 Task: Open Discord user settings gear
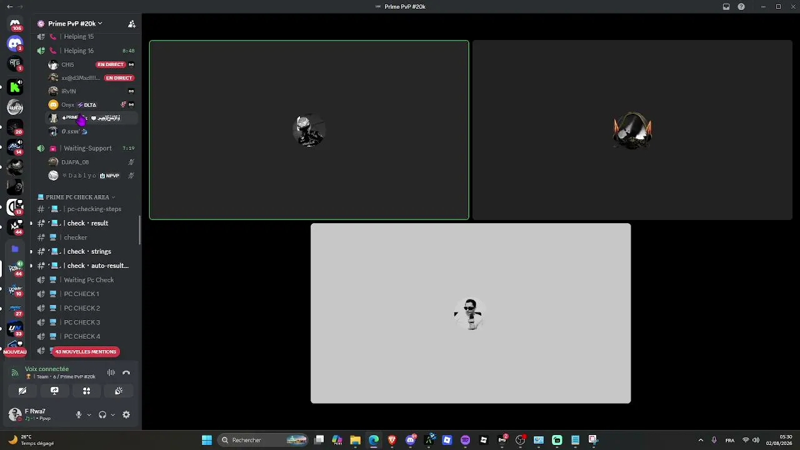click(x=126, y=414)
